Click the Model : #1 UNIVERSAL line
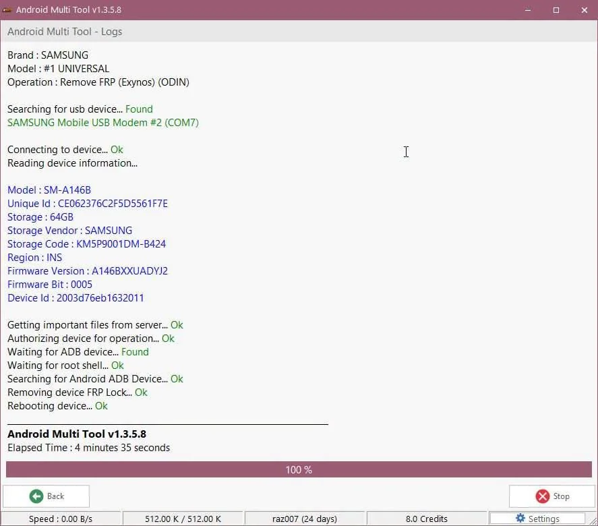Viewport: 598px width, 526px height. point(59,69)
